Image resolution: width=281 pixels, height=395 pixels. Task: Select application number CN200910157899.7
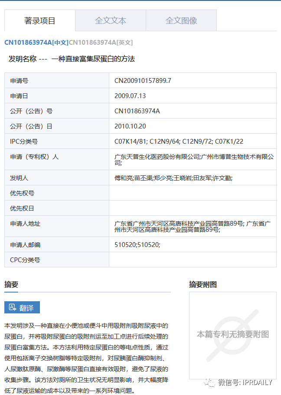(143, 81)
